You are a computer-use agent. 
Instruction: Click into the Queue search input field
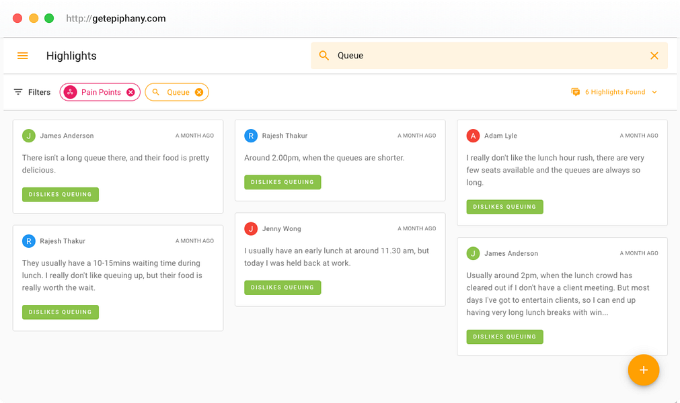[490, 55]
